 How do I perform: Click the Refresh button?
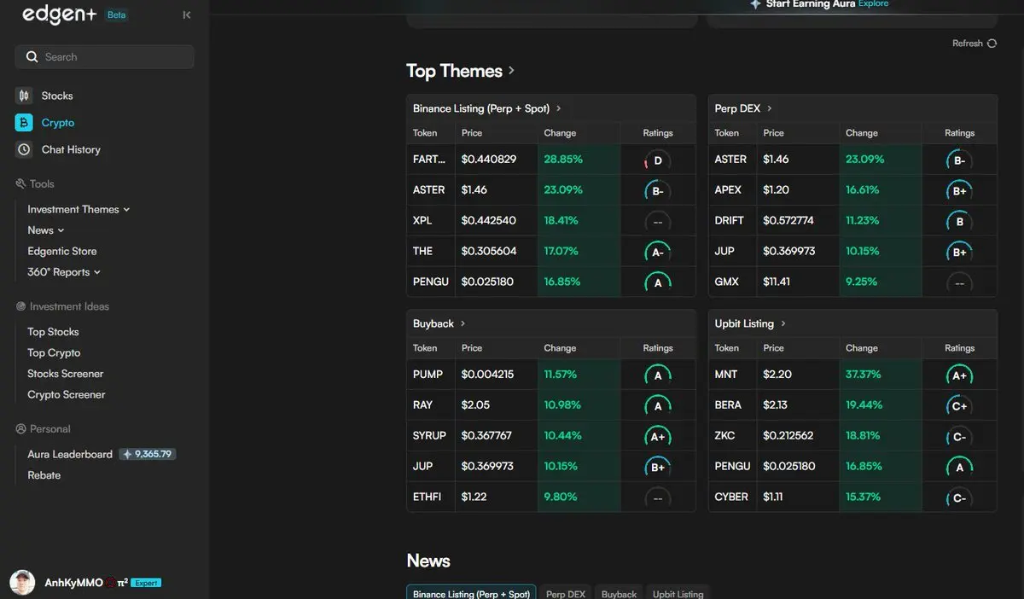(974, 44)
